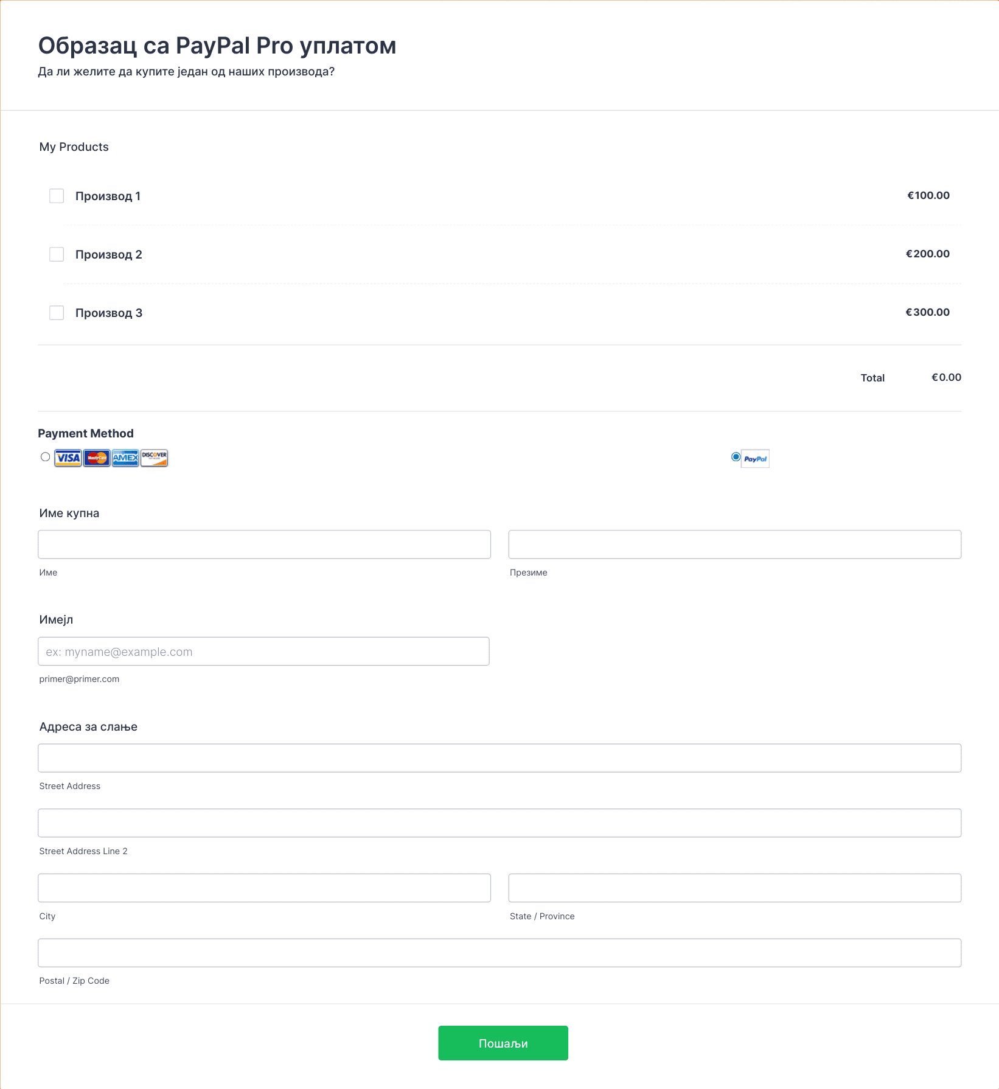Submit the form with Пошаљи button

pyautogui.click(x=503, y=1043)
